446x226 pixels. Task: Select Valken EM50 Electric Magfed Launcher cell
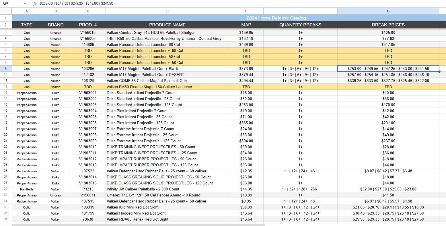coord(167,87)
